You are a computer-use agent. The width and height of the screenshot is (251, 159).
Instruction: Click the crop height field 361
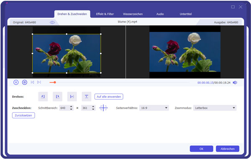[87, 108]
